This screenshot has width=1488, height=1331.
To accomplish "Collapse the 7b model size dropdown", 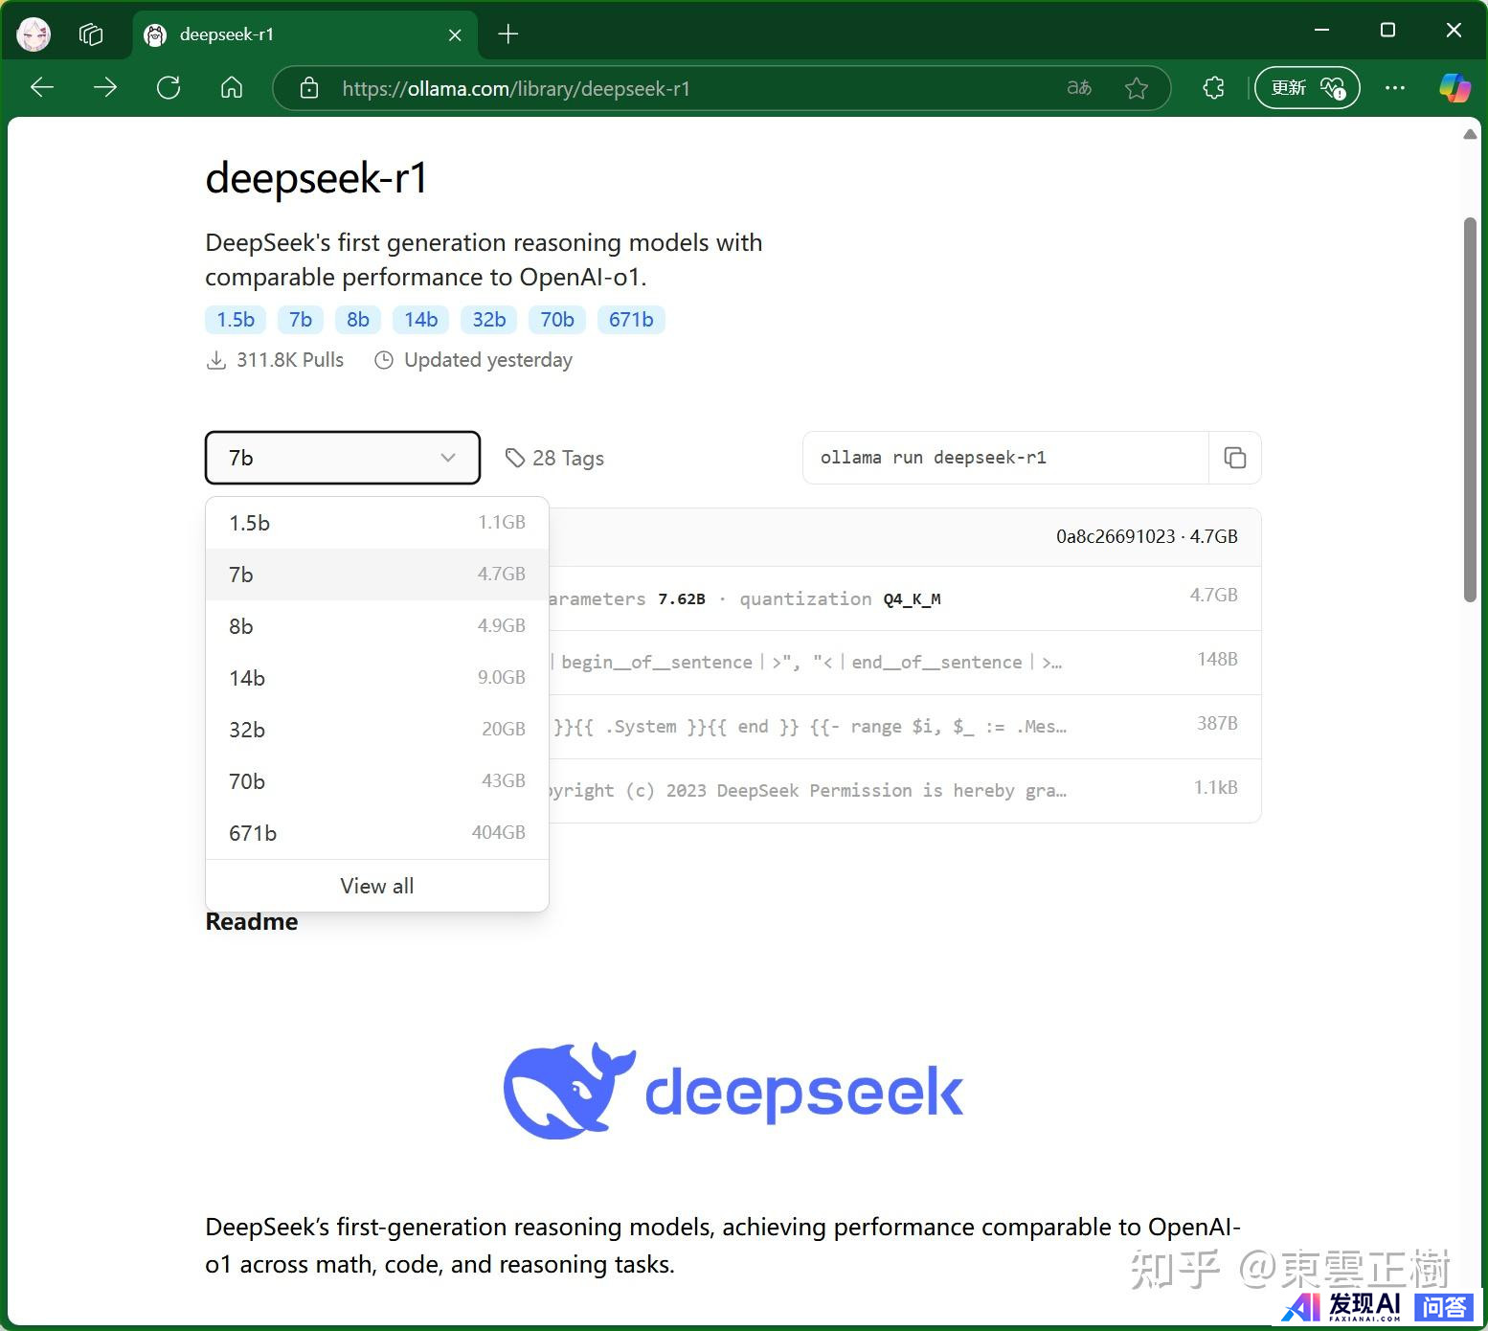I will (x=343, y=458).
